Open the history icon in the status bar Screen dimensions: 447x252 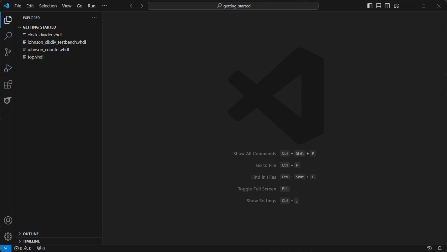[x=429, y=248]
